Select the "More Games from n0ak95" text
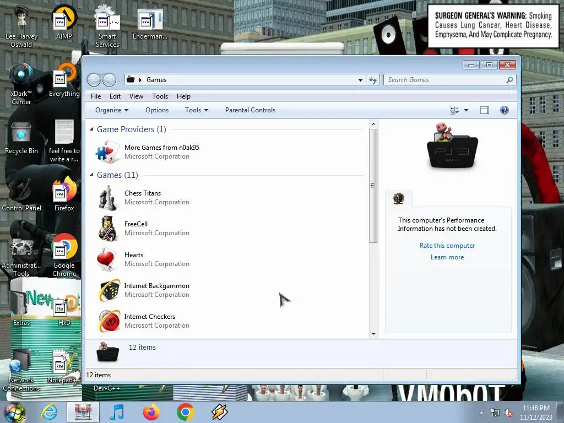This screenshot has height=423, width=564. point(161,147)
